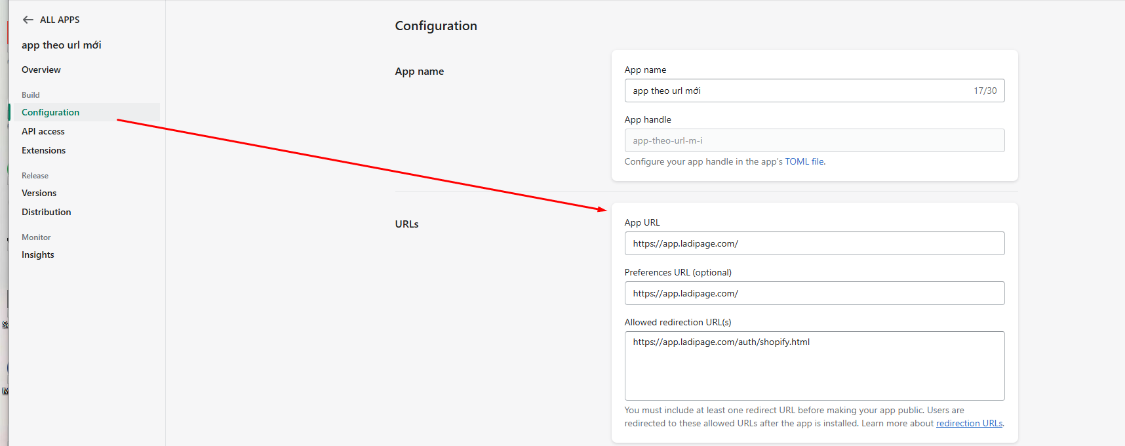Open the Overview page in the sidebar
The image size is (1125, 446).
[41, 70]
